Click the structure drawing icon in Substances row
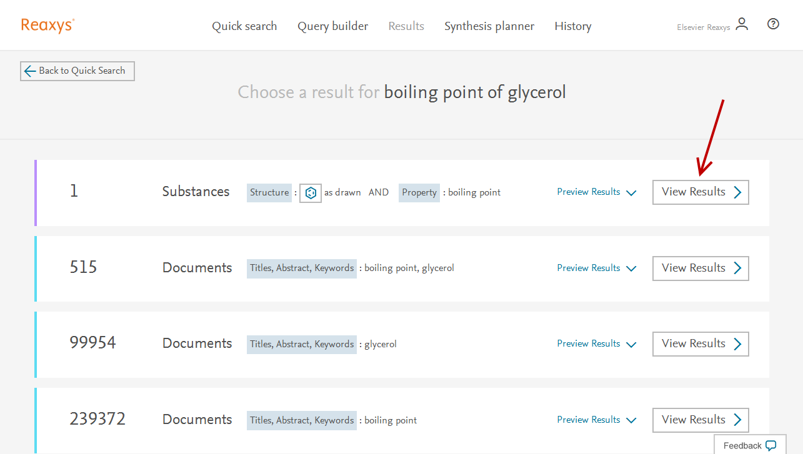 click(x=311, y=193)
